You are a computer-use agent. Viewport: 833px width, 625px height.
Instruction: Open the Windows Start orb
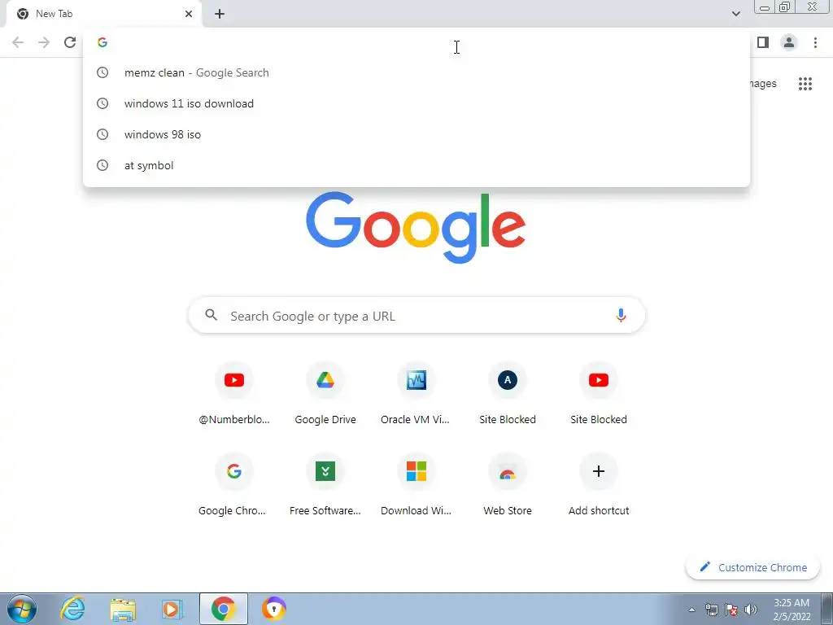click(22, 609)
